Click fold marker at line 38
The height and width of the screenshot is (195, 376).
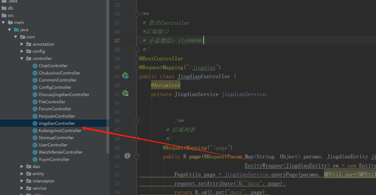point(137,50)
